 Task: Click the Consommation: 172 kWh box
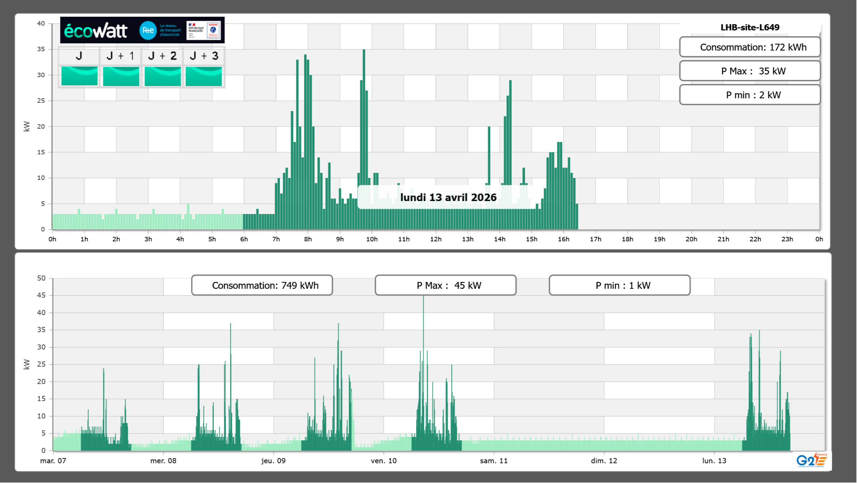[x=749, y=47]
